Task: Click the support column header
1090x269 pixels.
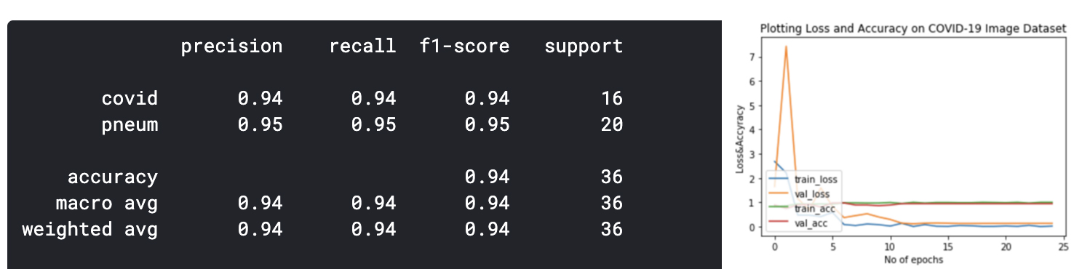Action: [584, 47]
